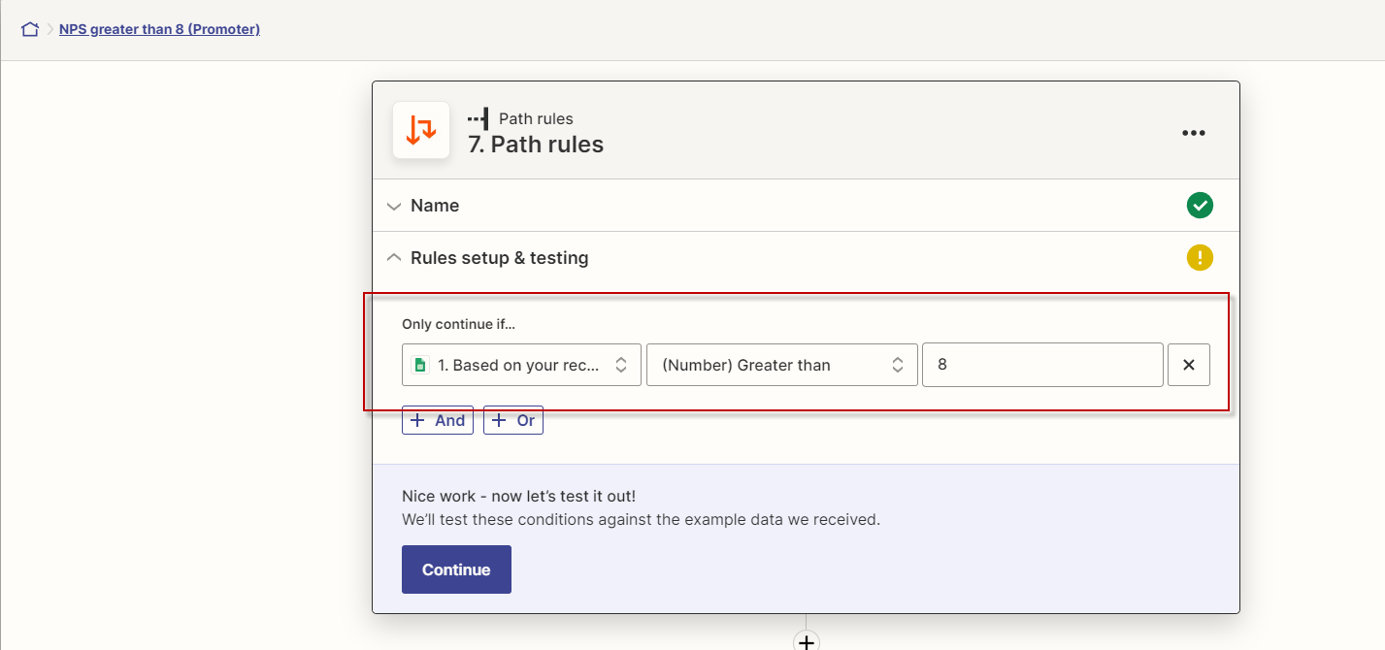Click the Continue button to test conditions
This screenshot has height=650, width=1385.
tap(456, 569)
